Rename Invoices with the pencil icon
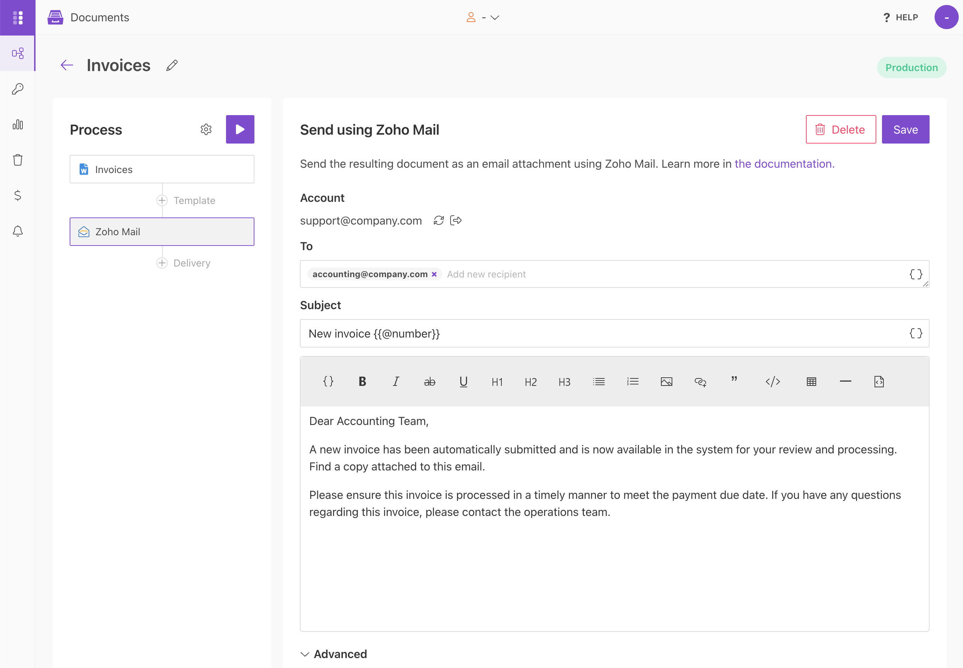 (x=172, y=65)
